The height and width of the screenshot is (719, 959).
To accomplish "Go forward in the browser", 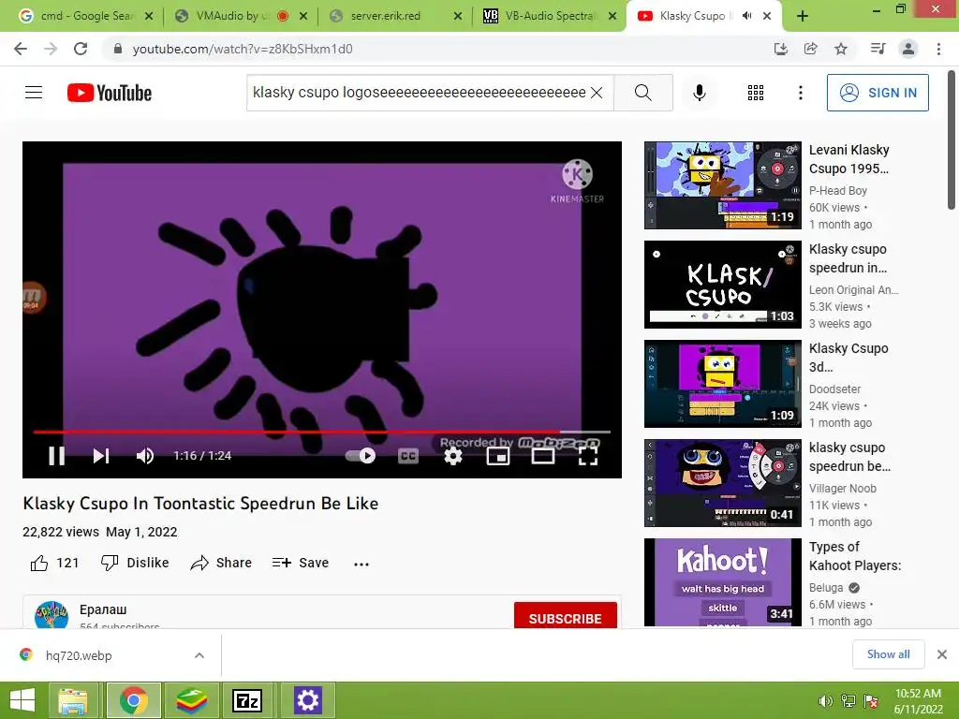I will [51, 49].
